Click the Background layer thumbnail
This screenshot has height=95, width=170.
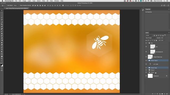pos(150,76)
